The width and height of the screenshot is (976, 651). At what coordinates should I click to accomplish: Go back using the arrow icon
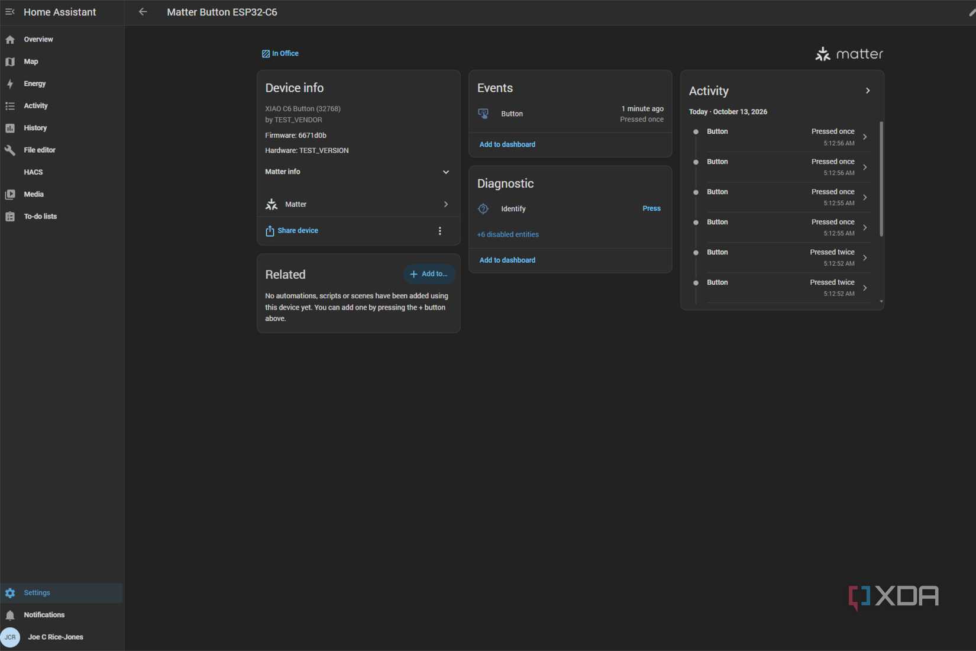pos(143,12)
